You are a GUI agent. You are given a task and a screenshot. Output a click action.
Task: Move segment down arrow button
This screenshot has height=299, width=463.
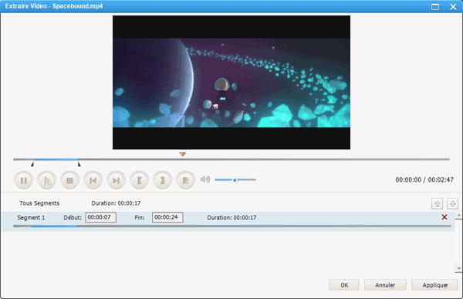click(x=452, y=204)
